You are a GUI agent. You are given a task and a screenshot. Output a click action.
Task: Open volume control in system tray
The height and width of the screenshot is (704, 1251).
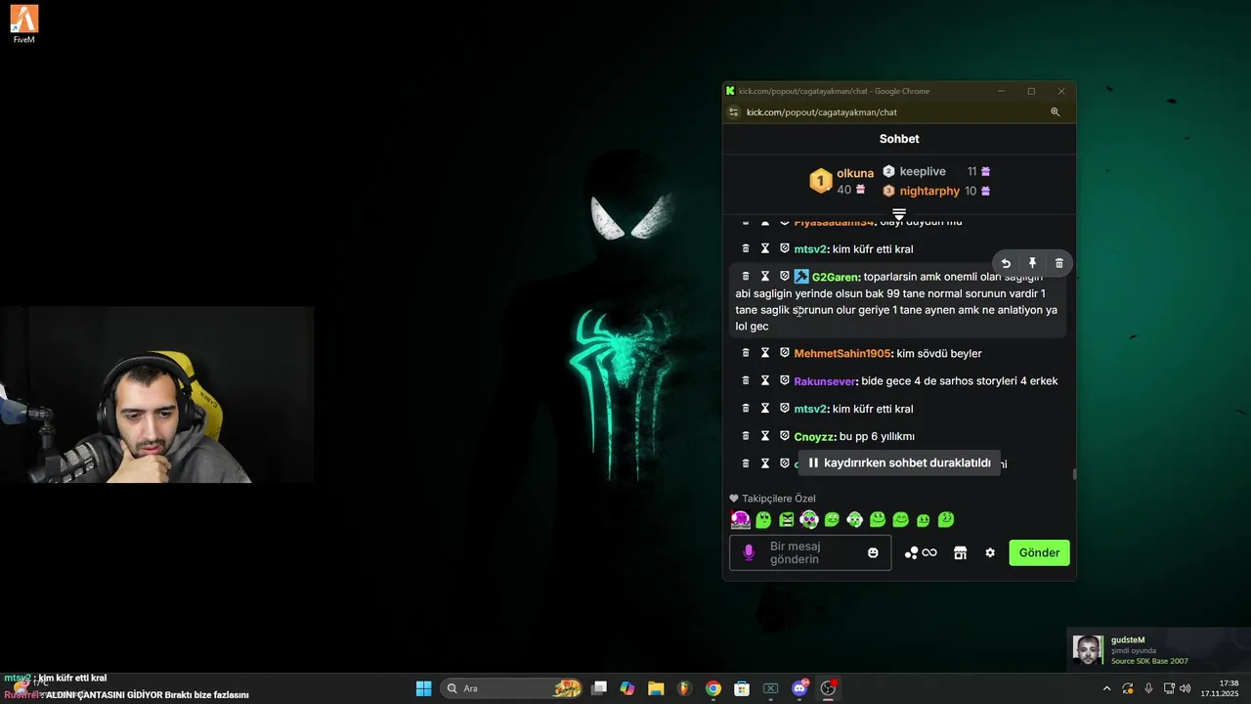[1186, 688]
